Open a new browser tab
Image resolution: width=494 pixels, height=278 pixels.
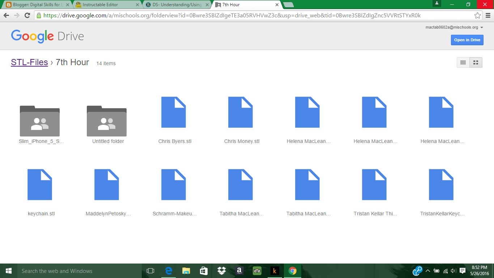pos(288,5)
